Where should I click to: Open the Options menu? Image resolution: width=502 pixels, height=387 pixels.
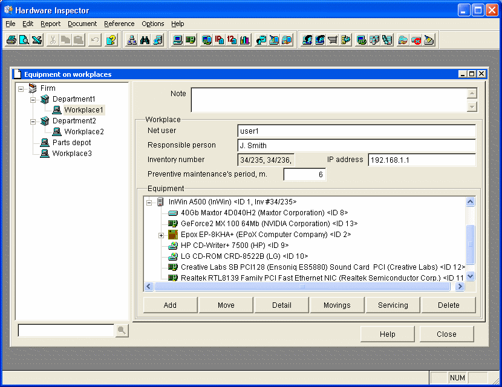click(152, 24)
